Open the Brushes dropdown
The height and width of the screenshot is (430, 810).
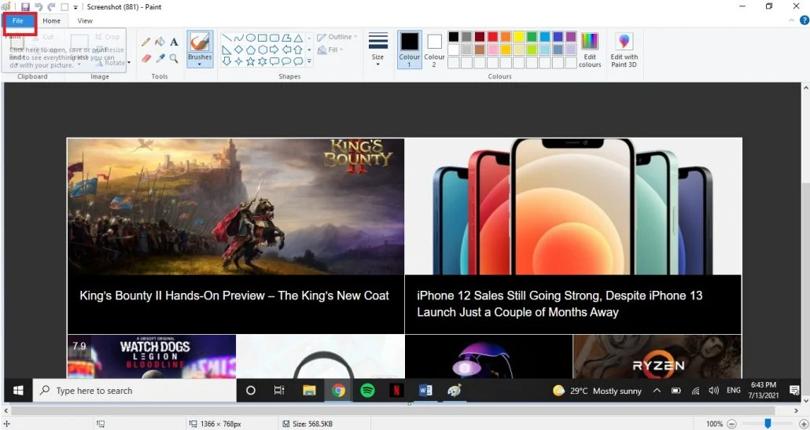pyautogui.click(x=200, y=61)
